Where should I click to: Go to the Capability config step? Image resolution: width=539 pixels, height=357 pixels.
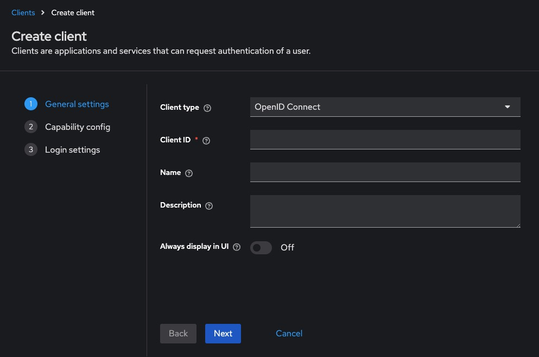77,127
